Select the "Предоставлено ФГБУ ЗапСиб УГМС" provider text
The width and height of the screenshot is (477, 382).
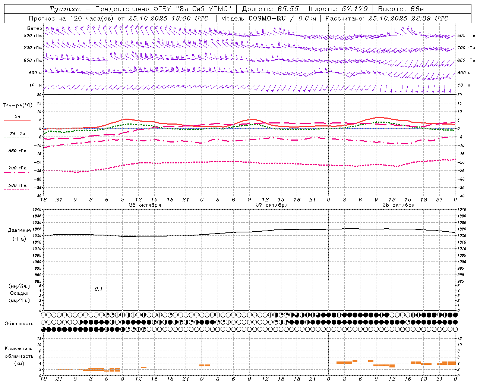(x=163, y=9)
